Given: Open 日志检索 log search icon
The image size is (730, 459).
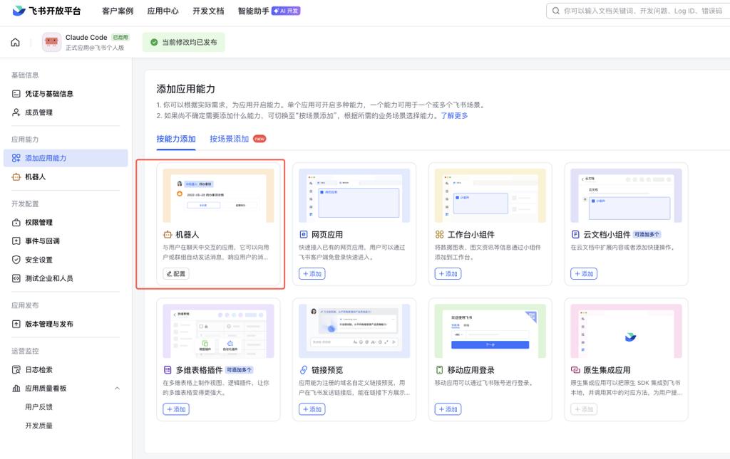Looking at the screenshot, I should tap(15, 369).
